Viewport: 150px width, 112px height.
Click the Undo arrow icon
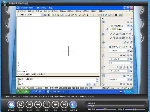pyautogui.click(x=88, y=15)
